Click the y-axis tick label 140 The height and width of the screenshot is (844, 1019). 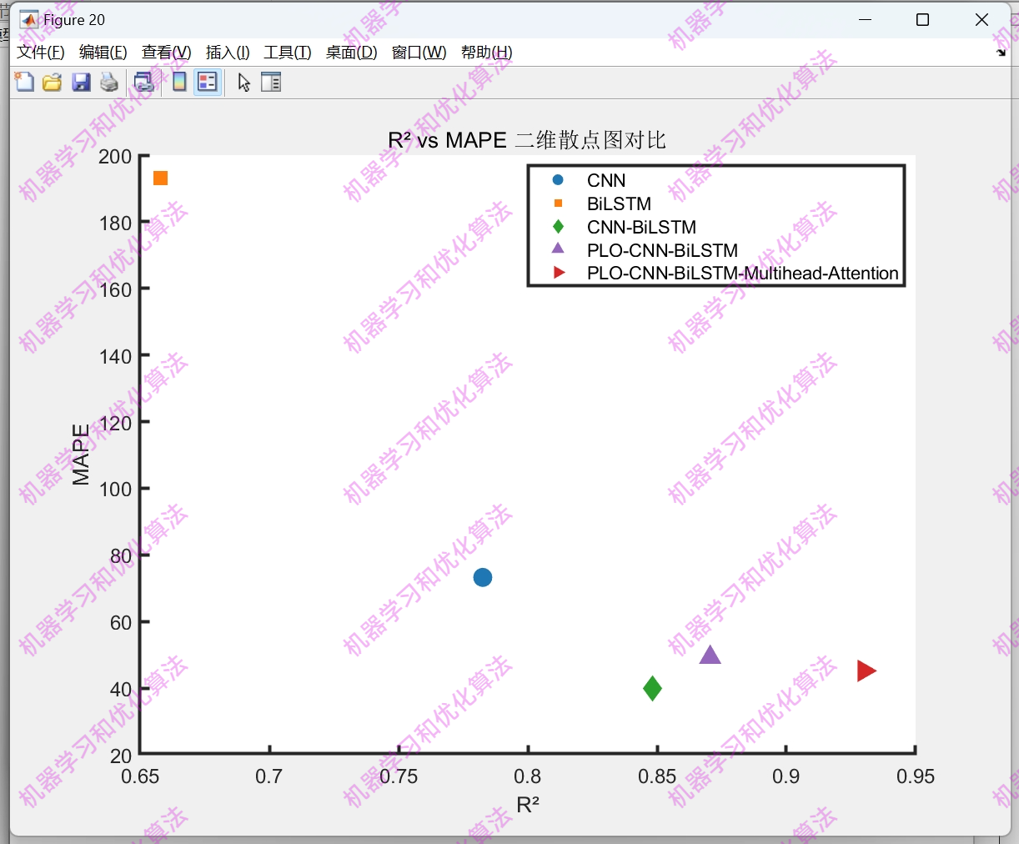(115, 356)
